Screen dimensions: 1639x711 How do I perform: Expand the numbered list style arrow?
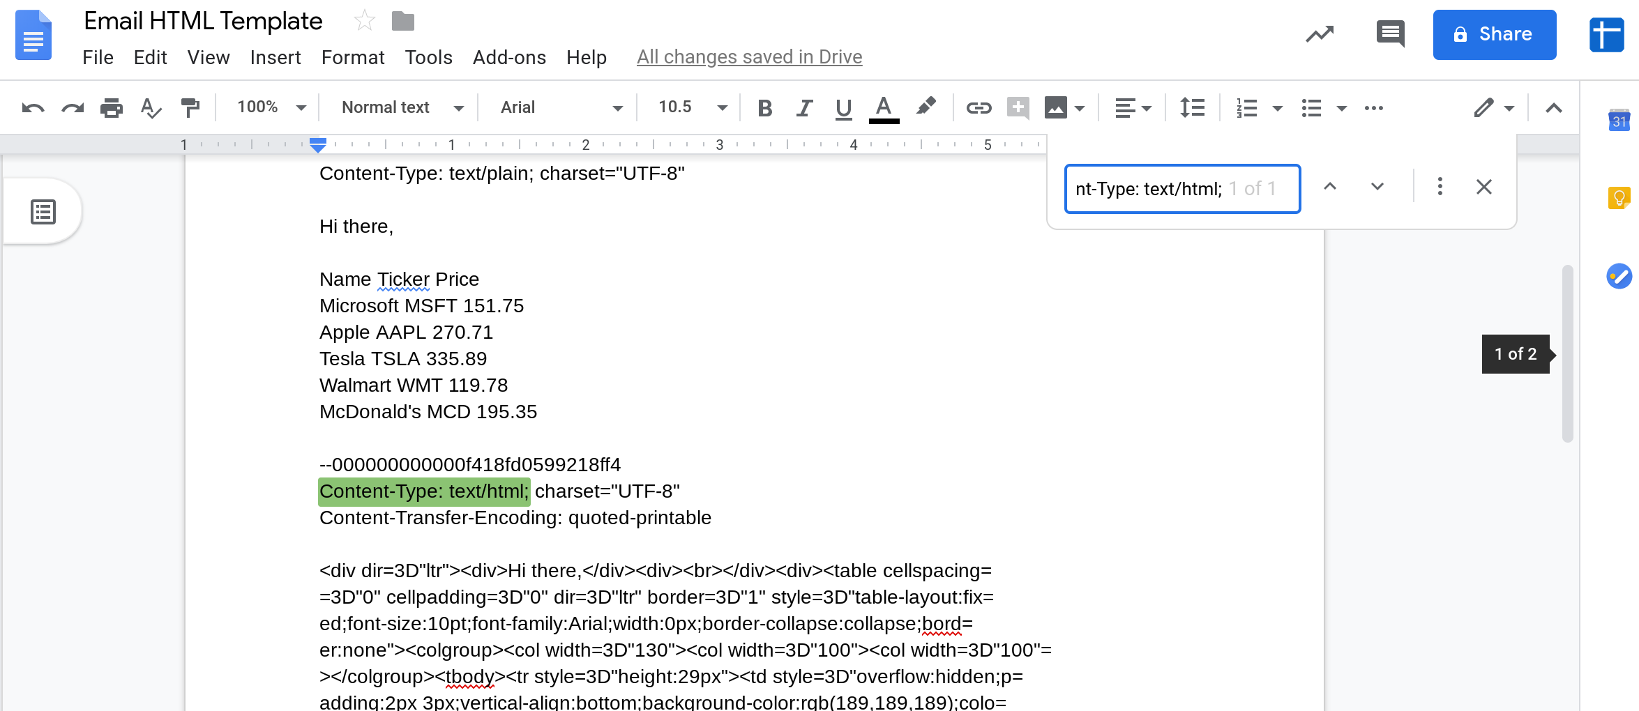(1278, 108)
